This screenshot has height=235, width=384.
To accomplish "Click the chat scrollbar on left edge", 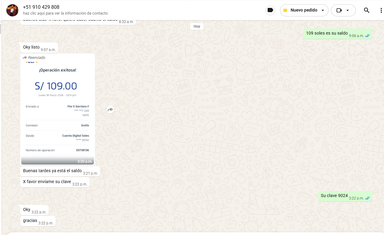I will [x=1, y=29].
